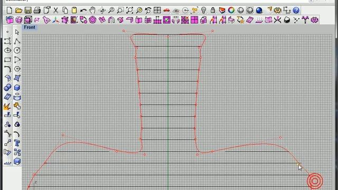Click the colored axes gumball icon
Image resolution: width=338 pixels, height=190 pixels.
point(55,20)
